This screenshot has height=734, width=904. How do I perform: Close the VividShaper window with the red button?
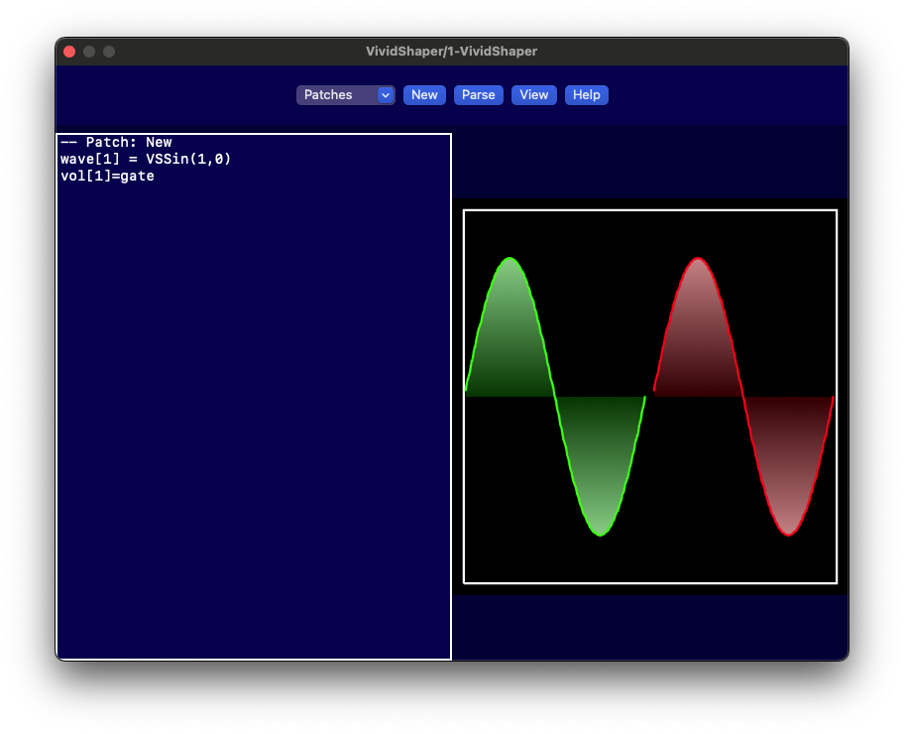pyautogui.click(x=69, y=52)
